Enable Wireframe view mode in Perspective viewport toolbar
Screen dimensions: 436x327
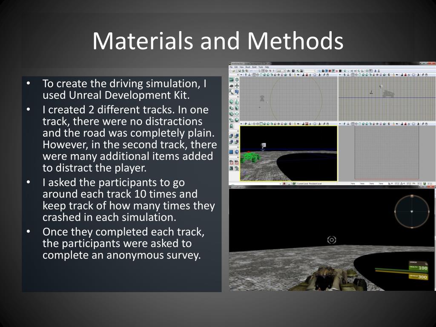[258, 124]
